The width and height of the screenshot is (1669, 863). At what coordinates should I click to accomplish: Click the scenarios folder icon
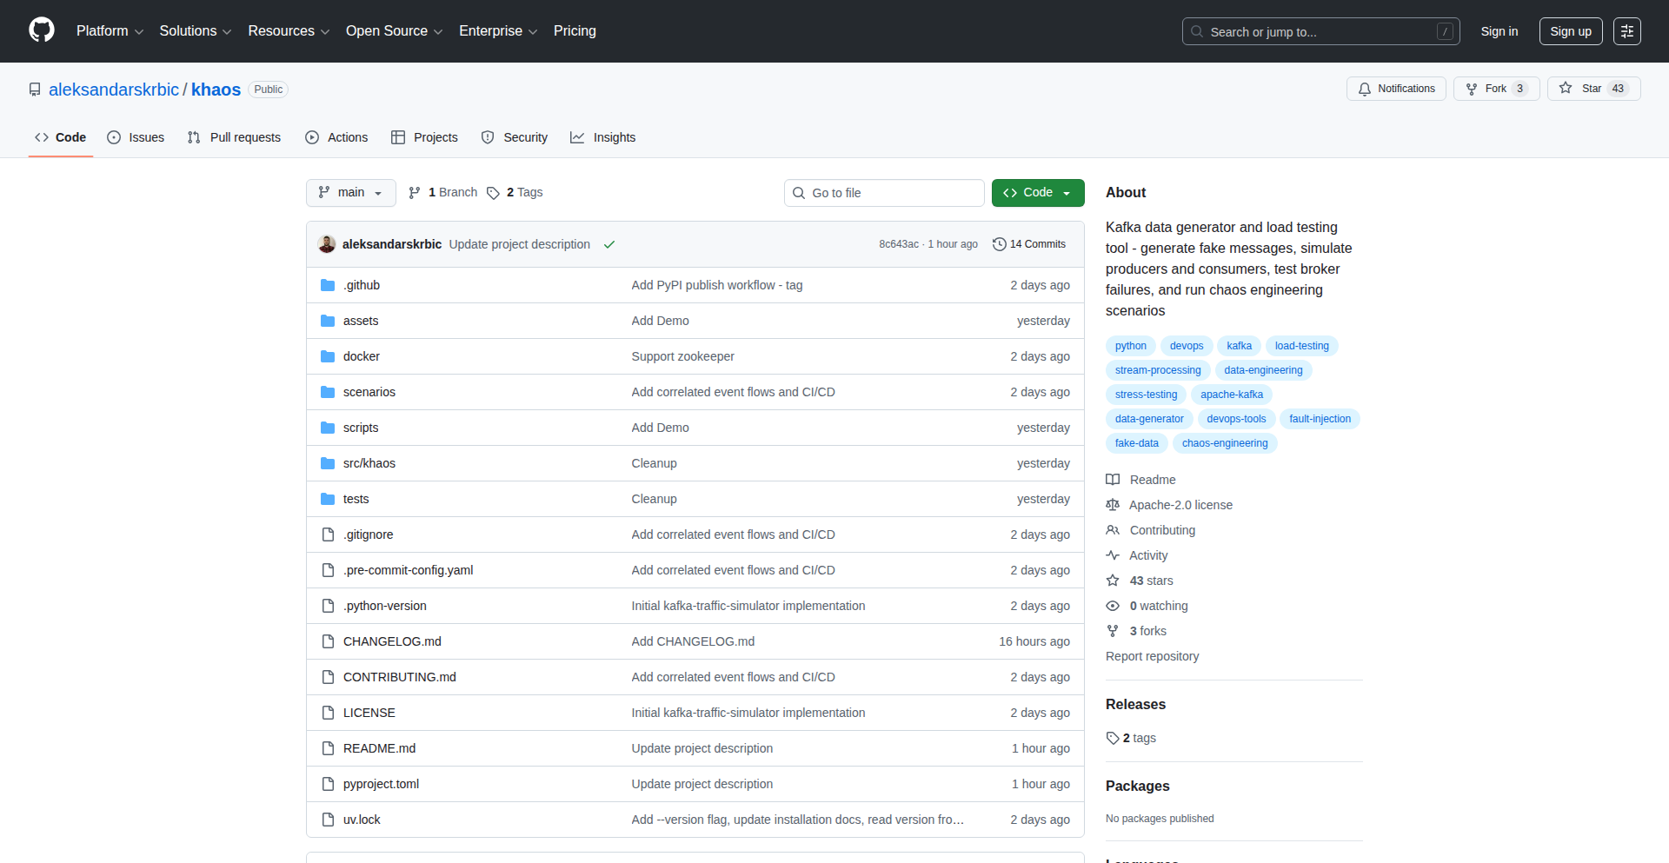coord(328,392)
